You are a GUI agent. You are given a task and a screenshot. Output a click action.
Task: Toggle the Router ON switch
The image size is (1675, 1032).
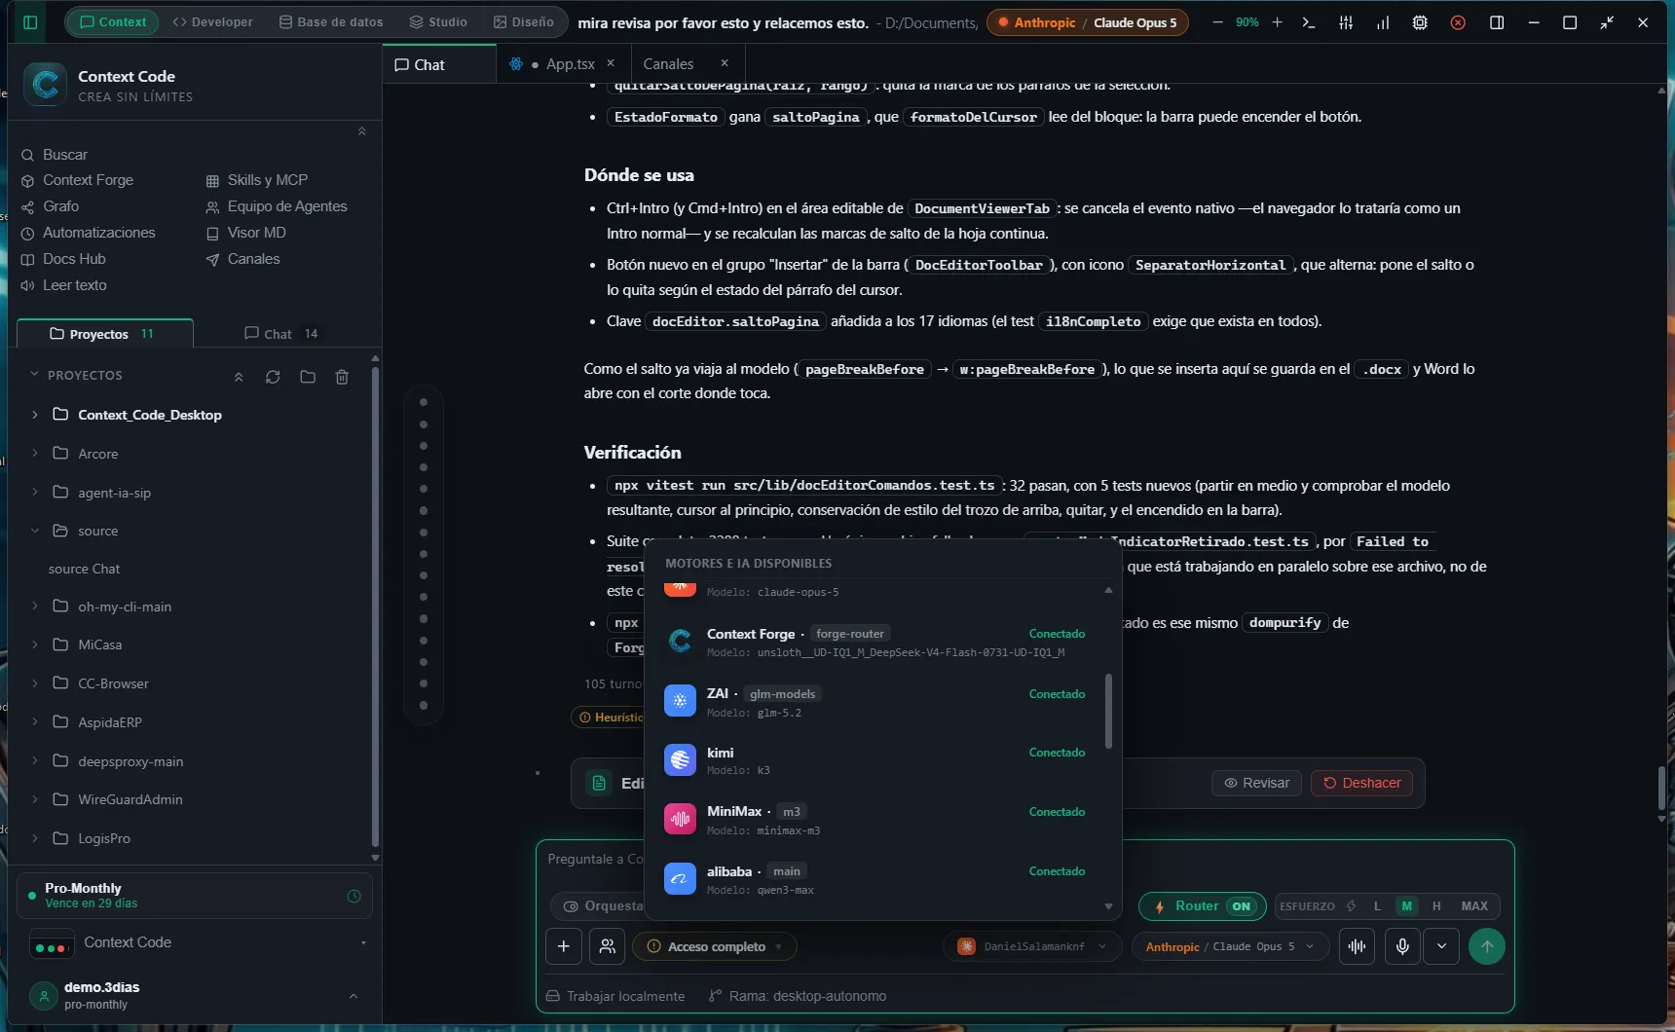1203,905
